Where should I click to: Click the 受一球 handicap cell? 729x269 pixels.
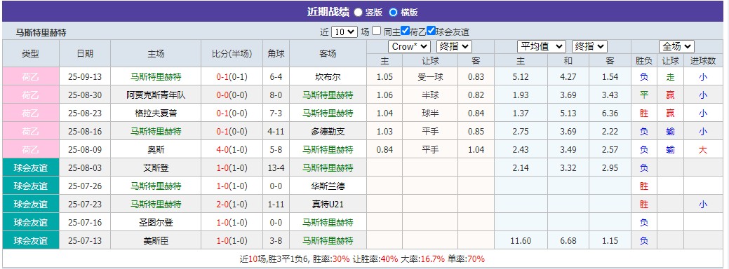point(430,77)
